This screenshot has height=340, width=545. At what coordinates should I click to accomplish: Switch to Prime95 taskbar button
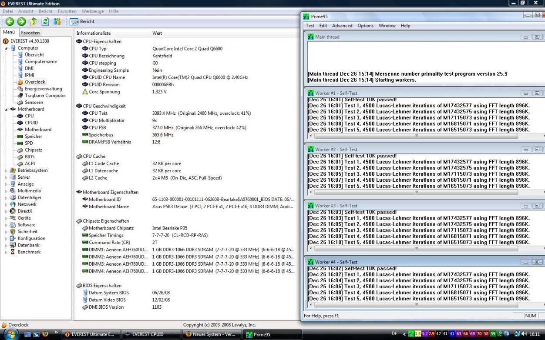271,334
